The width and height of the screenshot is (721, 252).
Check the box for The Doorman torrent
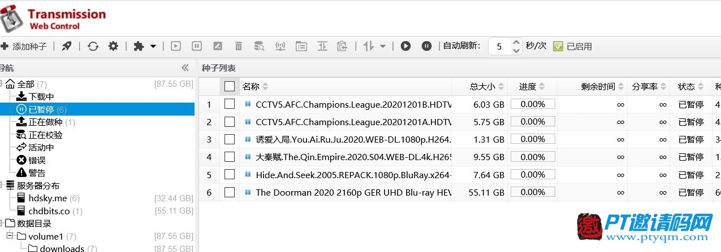(229, 192)
